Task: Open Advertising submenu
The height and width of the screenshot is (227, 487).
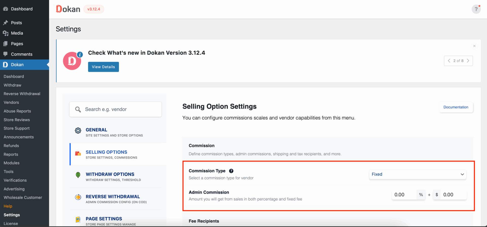Action: pyautogui.click(x=14, y=189)
